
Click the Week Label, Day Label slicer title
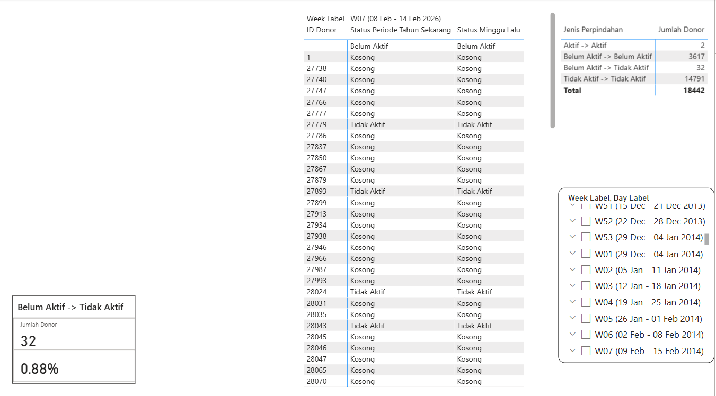[608, 198]
